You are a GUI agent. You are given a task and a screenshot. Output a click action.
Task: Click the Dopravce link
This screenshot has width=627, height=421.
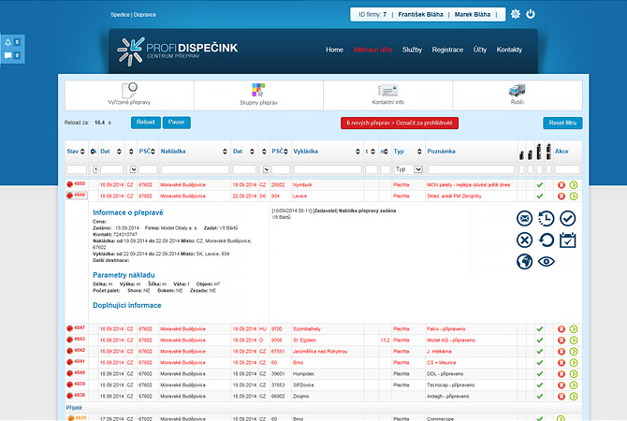(x=145, y=14)
